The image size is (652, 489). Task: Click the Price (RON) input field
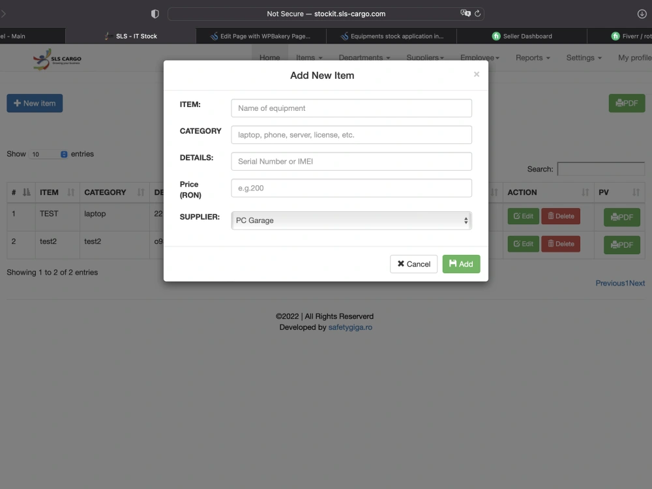[351, 188]
